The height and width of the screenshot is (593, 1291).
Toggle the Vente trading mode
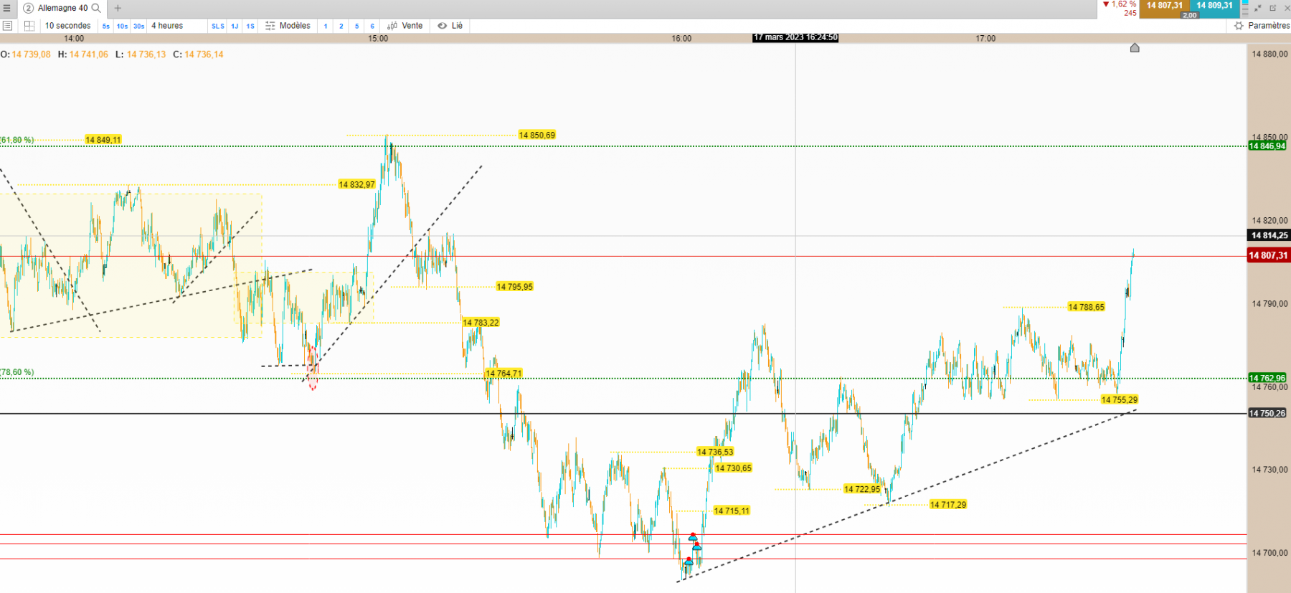[x=405, y=26]
